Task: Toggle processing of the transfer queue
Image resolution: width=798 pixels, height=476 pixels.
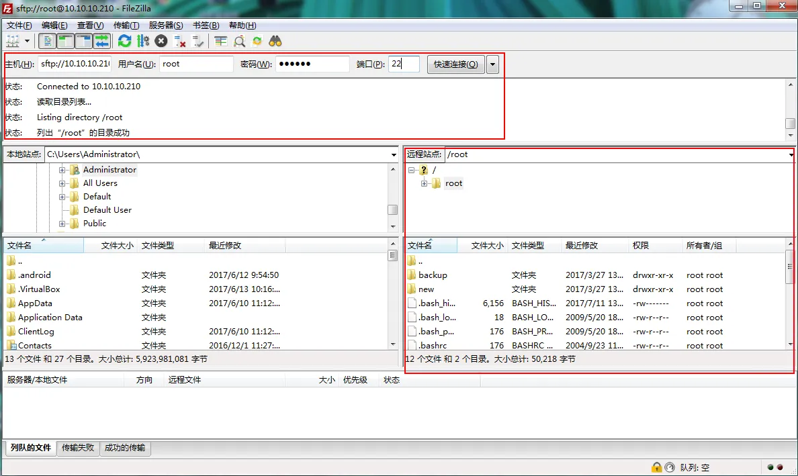Action: [x=144, y=41]
